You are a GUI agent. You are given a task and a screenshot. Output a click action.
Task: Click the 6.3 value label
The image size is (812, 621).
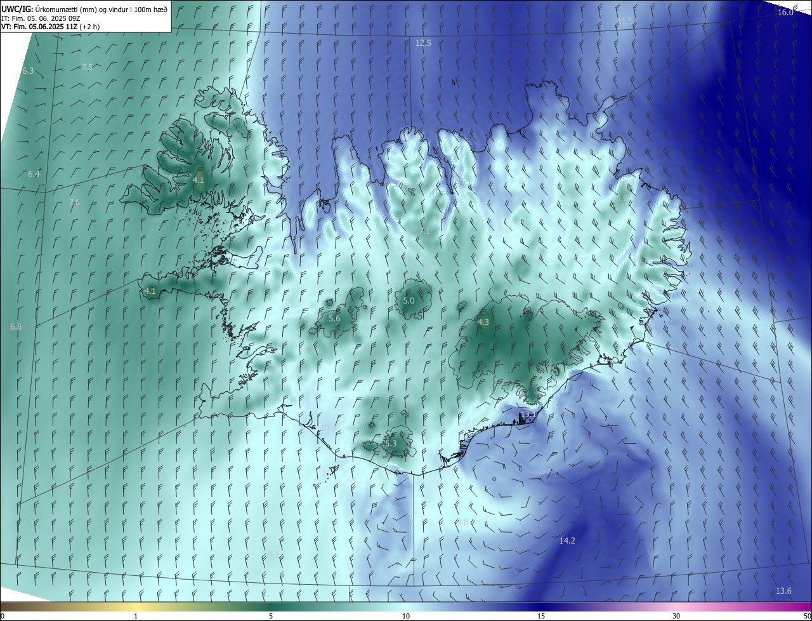(27, 71)
